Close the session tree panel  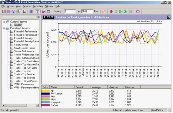pyautogui.click(x=38, y=17)
